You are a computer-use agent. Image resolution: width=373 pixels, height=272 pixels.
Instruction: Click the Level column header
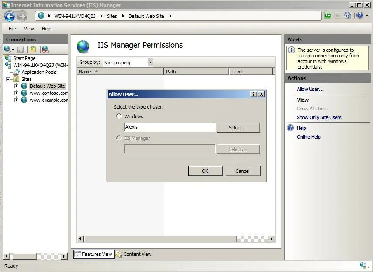click(251, 72)
